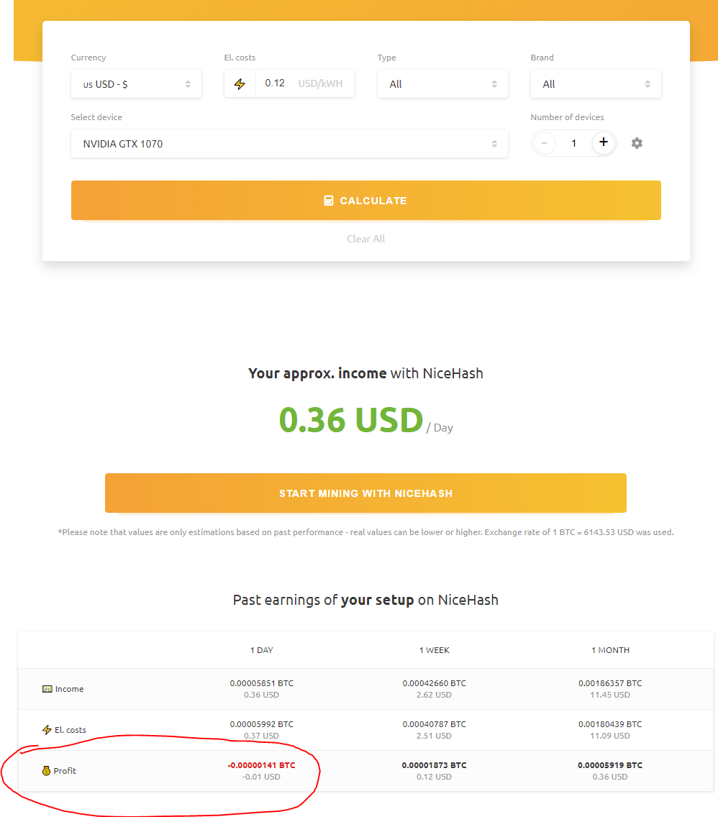Click the Clear All link

click(365, 239)
